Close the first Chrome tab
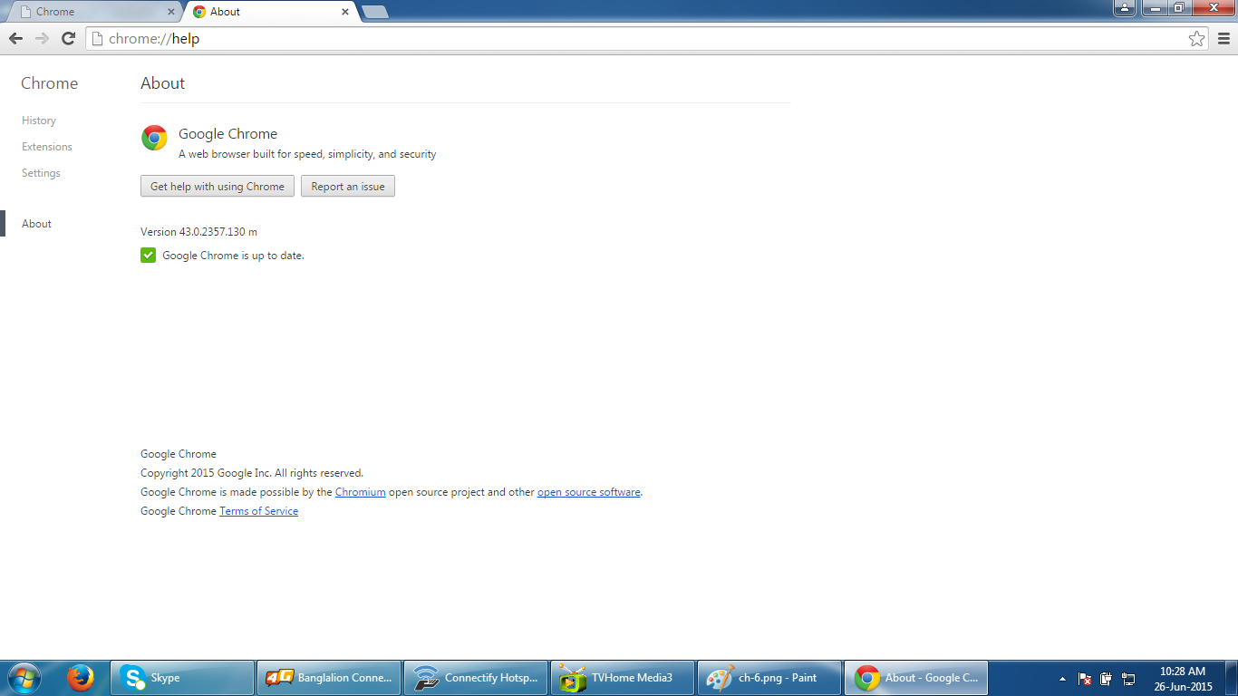1238x696 pixels. [171, 12]
